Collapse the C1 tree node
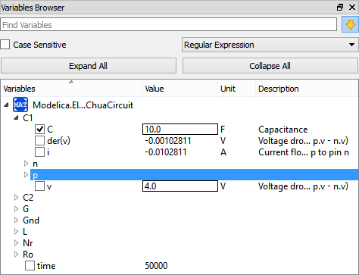Screen dimensions: 359x275 click(16, 117)
